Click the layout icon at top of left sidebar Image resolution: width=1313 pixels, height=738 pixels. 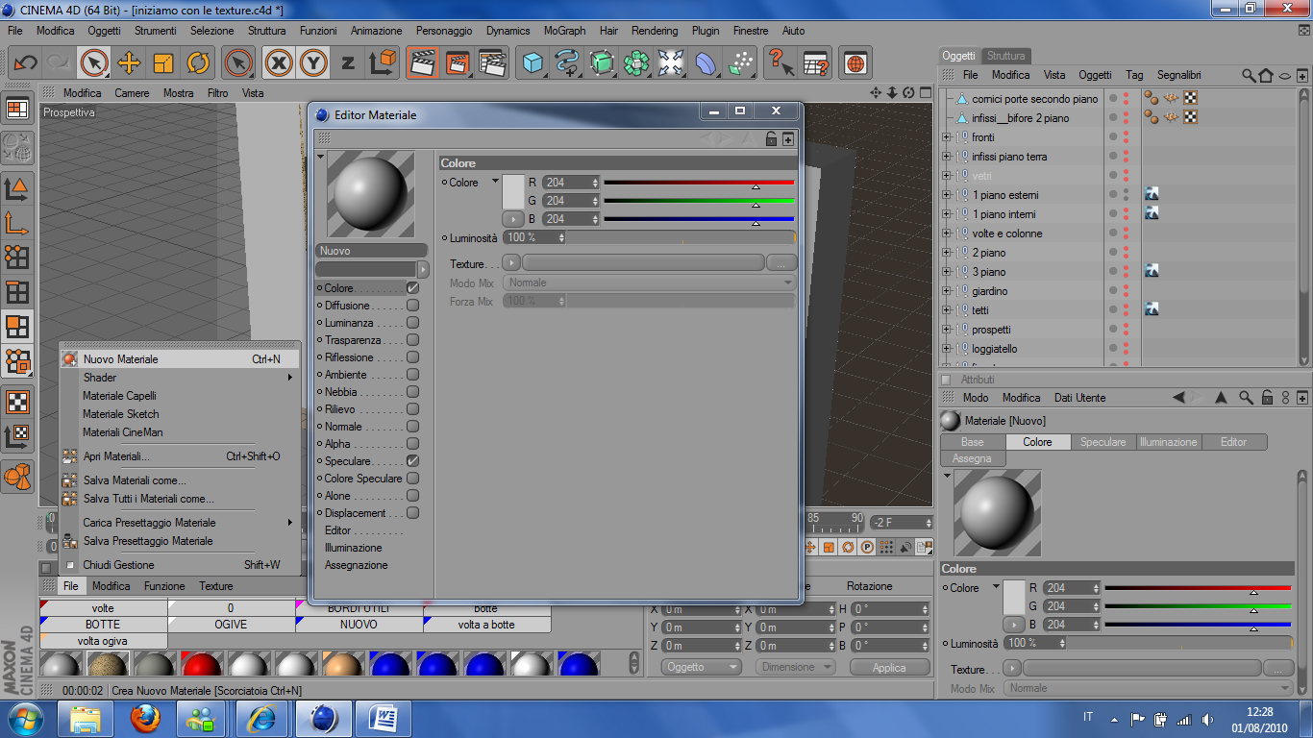tap(17, 109)
